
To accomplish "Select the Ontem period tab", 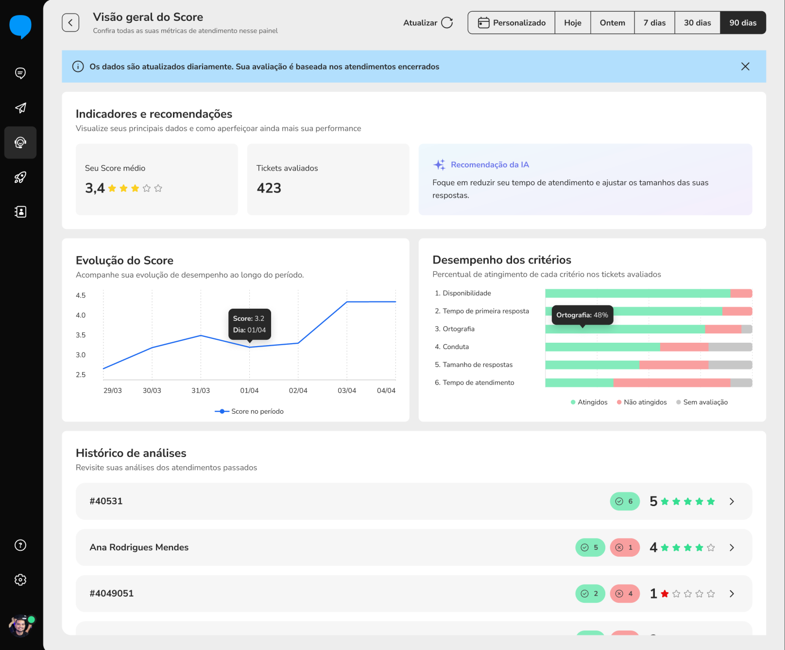I will (x=613, y=23).
